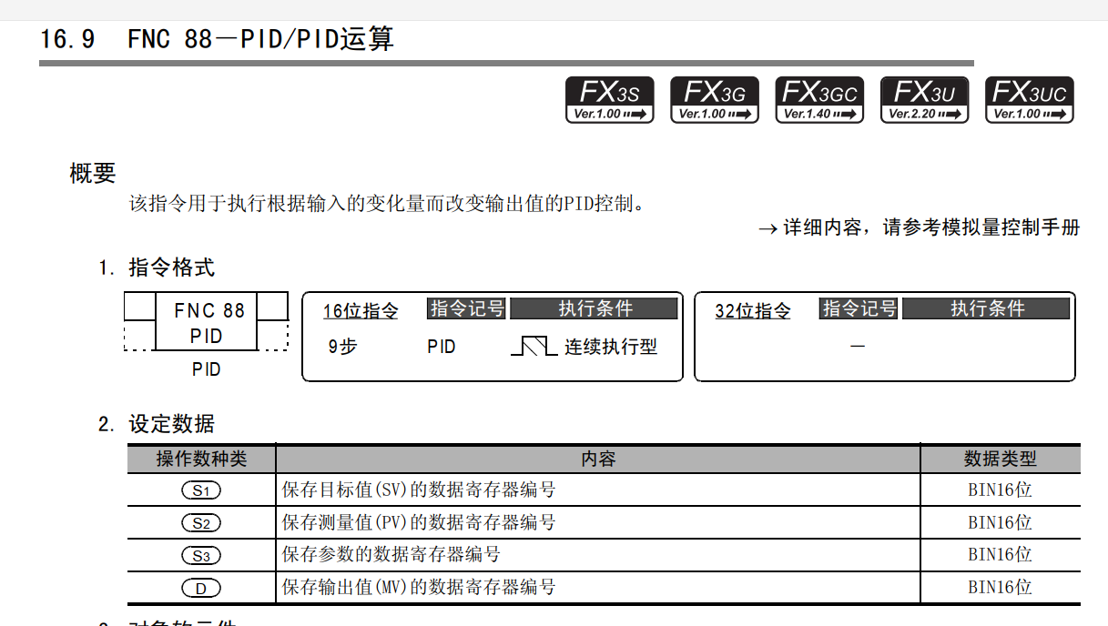Click the continuous execution waveform symbol
This screenshot has height=626, width=1108.
tap(534, 347)
